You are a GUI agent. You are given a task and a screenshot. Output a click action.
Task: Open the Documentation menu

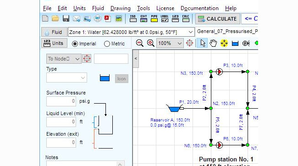click(x=199, y=8)
